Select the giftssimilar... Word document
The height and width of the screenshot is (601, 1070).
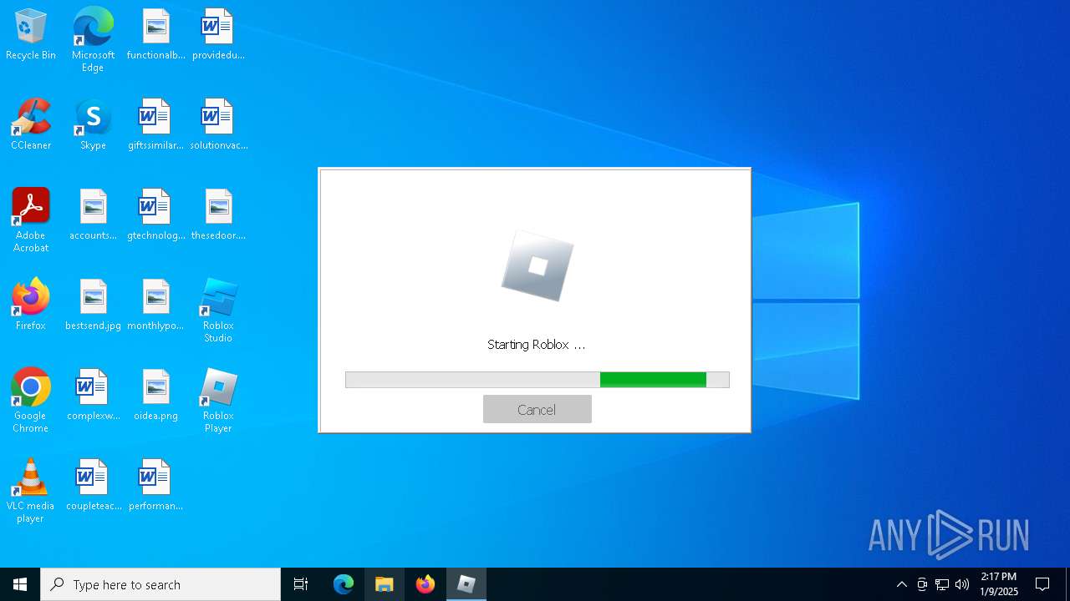(x=155, y=125)
